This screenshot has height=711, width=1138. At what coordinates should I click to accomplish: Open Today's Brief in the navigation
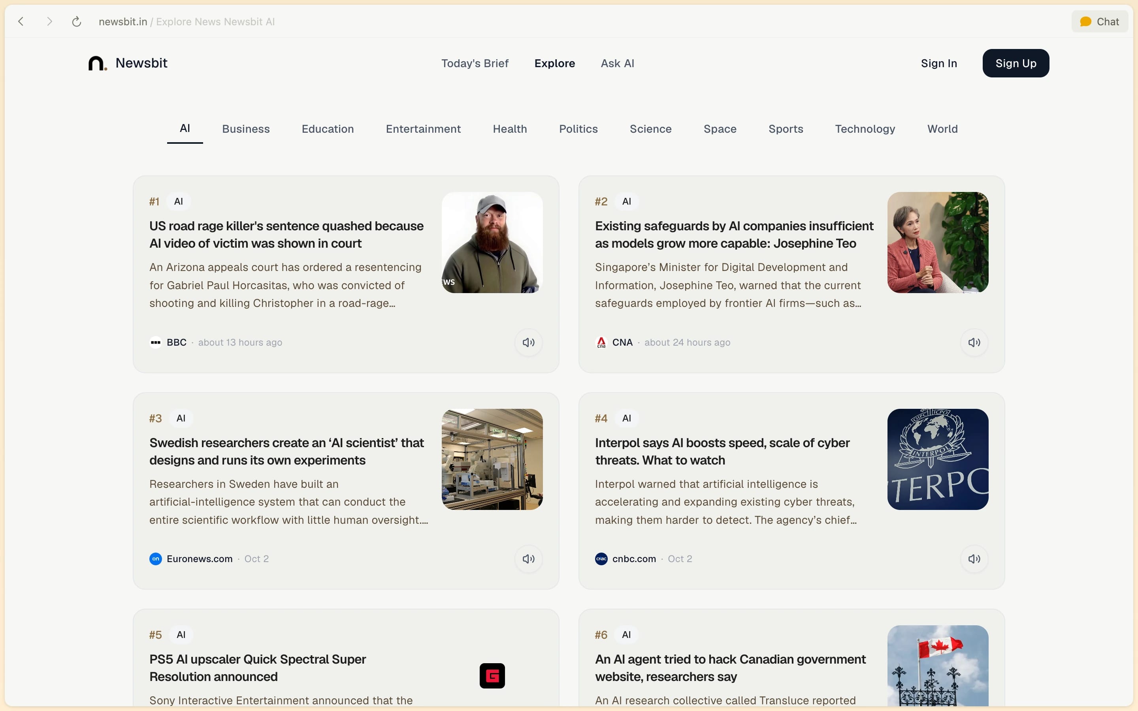[475, 64]
